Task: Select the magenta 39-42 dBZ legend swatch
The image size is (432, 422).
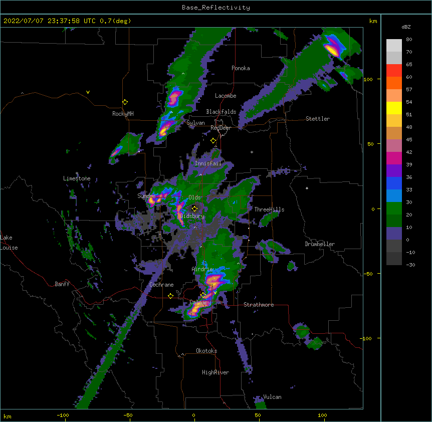Action: point(394,158)
